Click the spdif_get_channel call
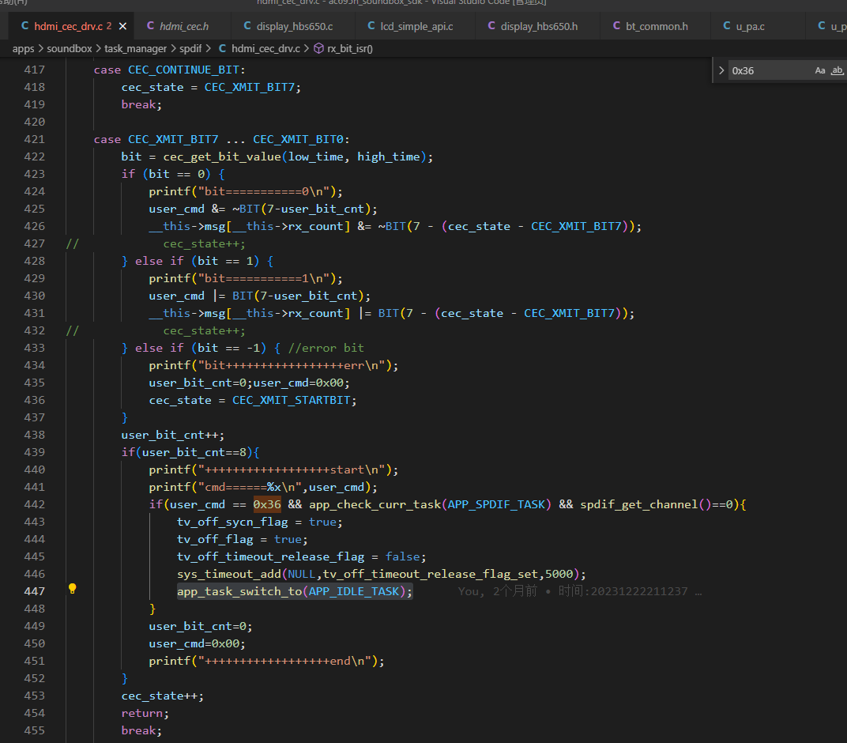This screenshot has height=743, width=847. tap(639, 504)
